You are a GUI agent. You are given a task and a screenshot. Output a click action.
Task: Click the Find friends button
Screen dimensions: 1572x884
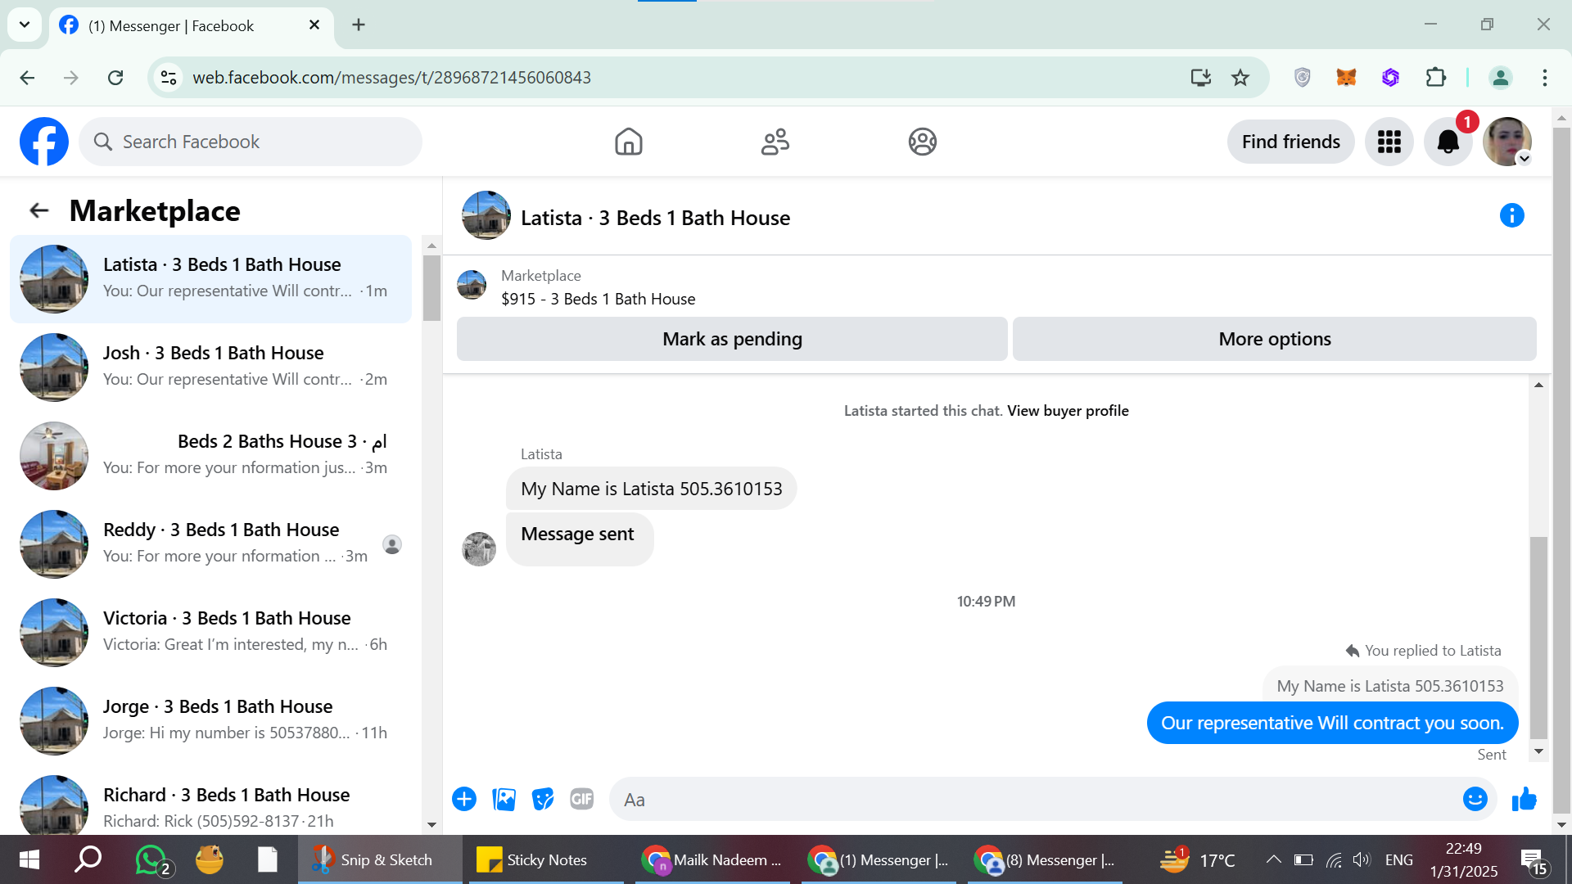click(1291, 142)
